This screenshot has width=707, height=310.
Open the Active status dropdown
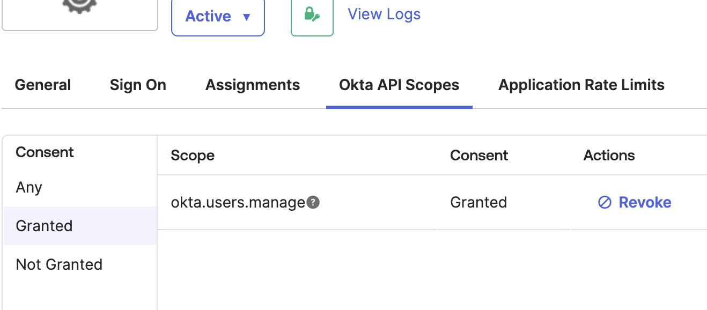click(218, 16)
